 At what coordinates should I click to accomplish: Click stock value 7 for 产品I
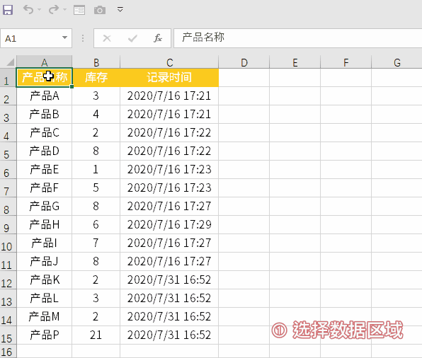point(96,243)
